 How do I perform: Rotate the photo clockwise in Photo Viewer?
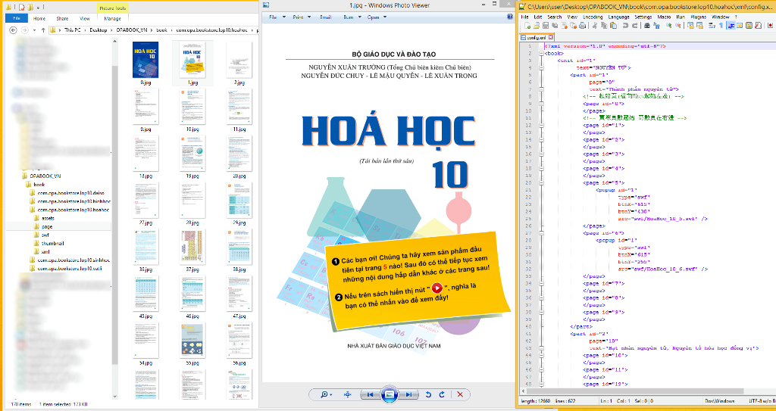pos(442,394)
